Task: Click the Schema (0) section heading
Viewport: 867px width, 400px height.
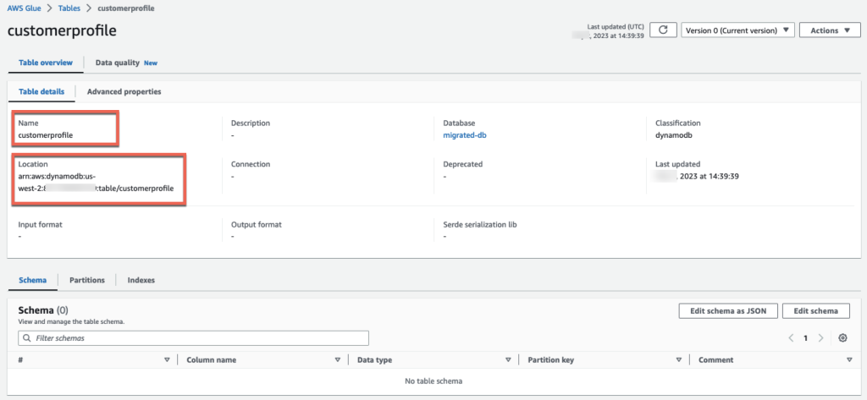Action: tap(43, 310)
